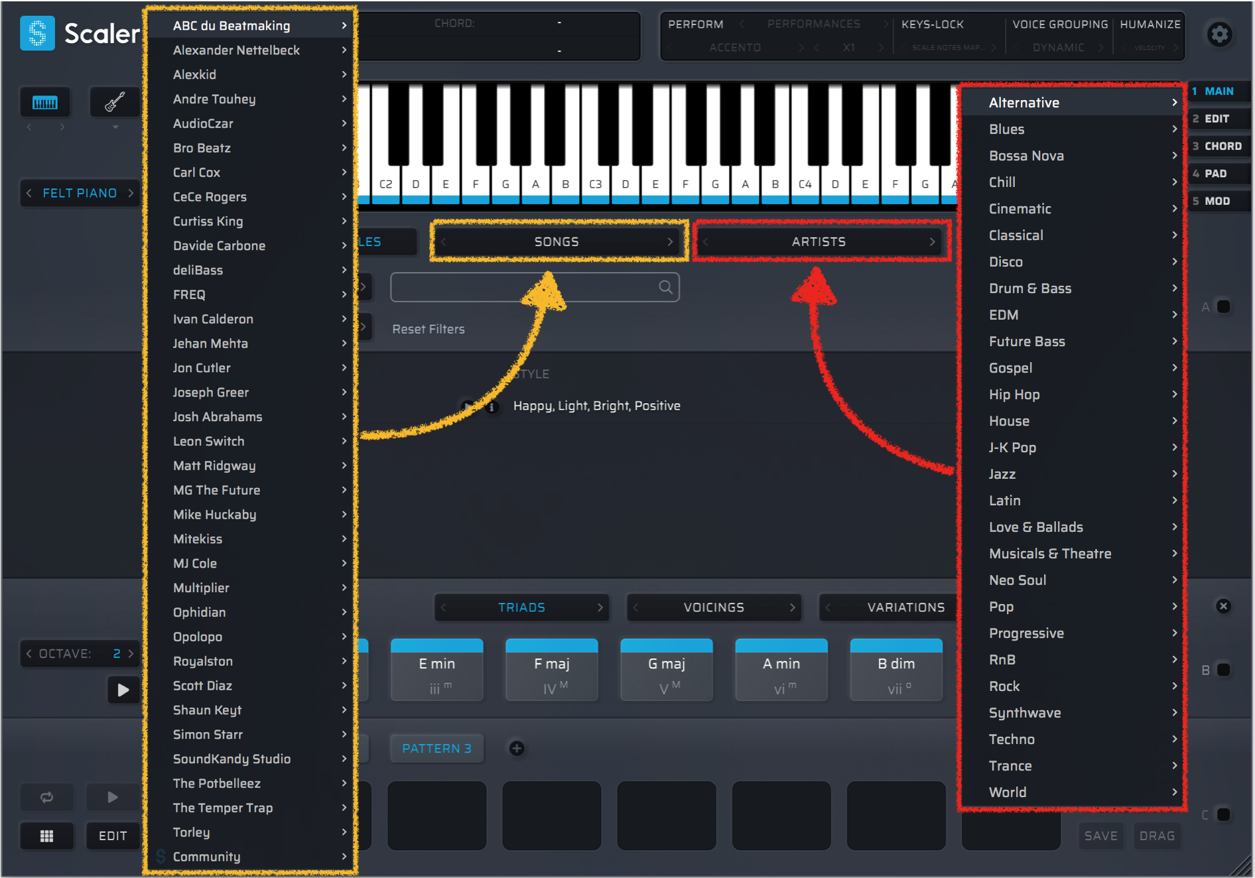
Task: Toggle Humanize option
Action: pyautogui.click(x=1150, y=24)
